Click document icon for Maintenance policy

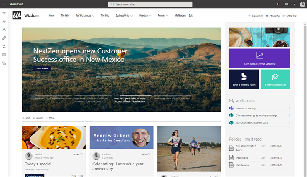click(x=231, y=165)
